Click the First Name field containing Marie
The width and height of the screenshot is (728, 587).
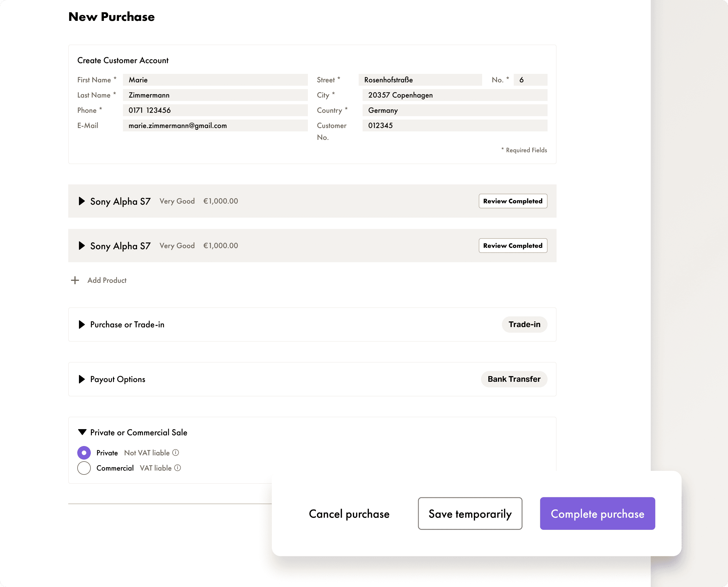[215, 80]
